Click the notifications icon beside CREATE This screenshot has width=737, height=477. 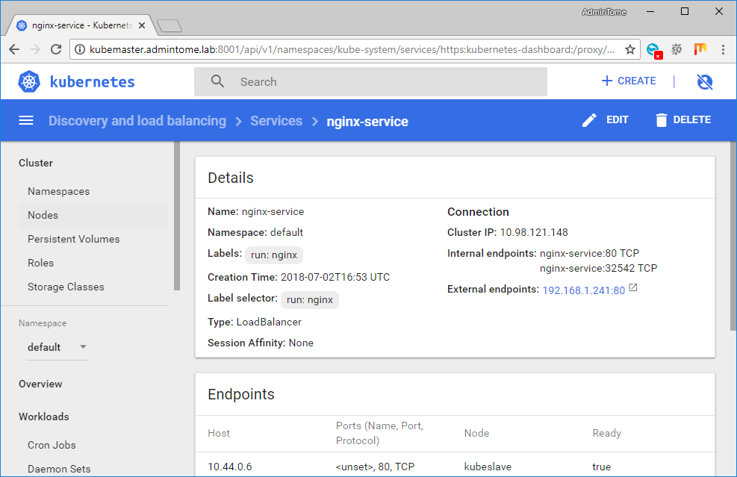[704, 81]
